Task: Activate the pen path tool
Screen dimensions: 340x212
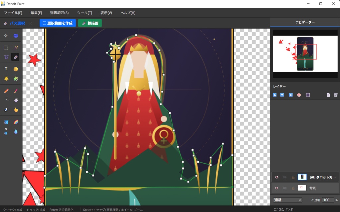Action: [15, 57]
